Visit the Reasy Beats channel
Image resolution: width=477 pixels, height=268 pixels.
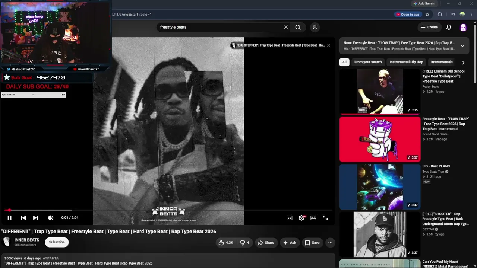click(x=431, y=87)
